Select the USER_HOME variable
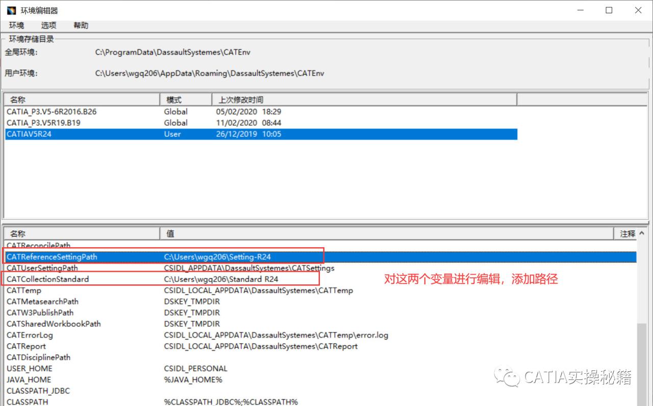Image resolution: width=653 pixels, height=406 pixels. [29, 368]
